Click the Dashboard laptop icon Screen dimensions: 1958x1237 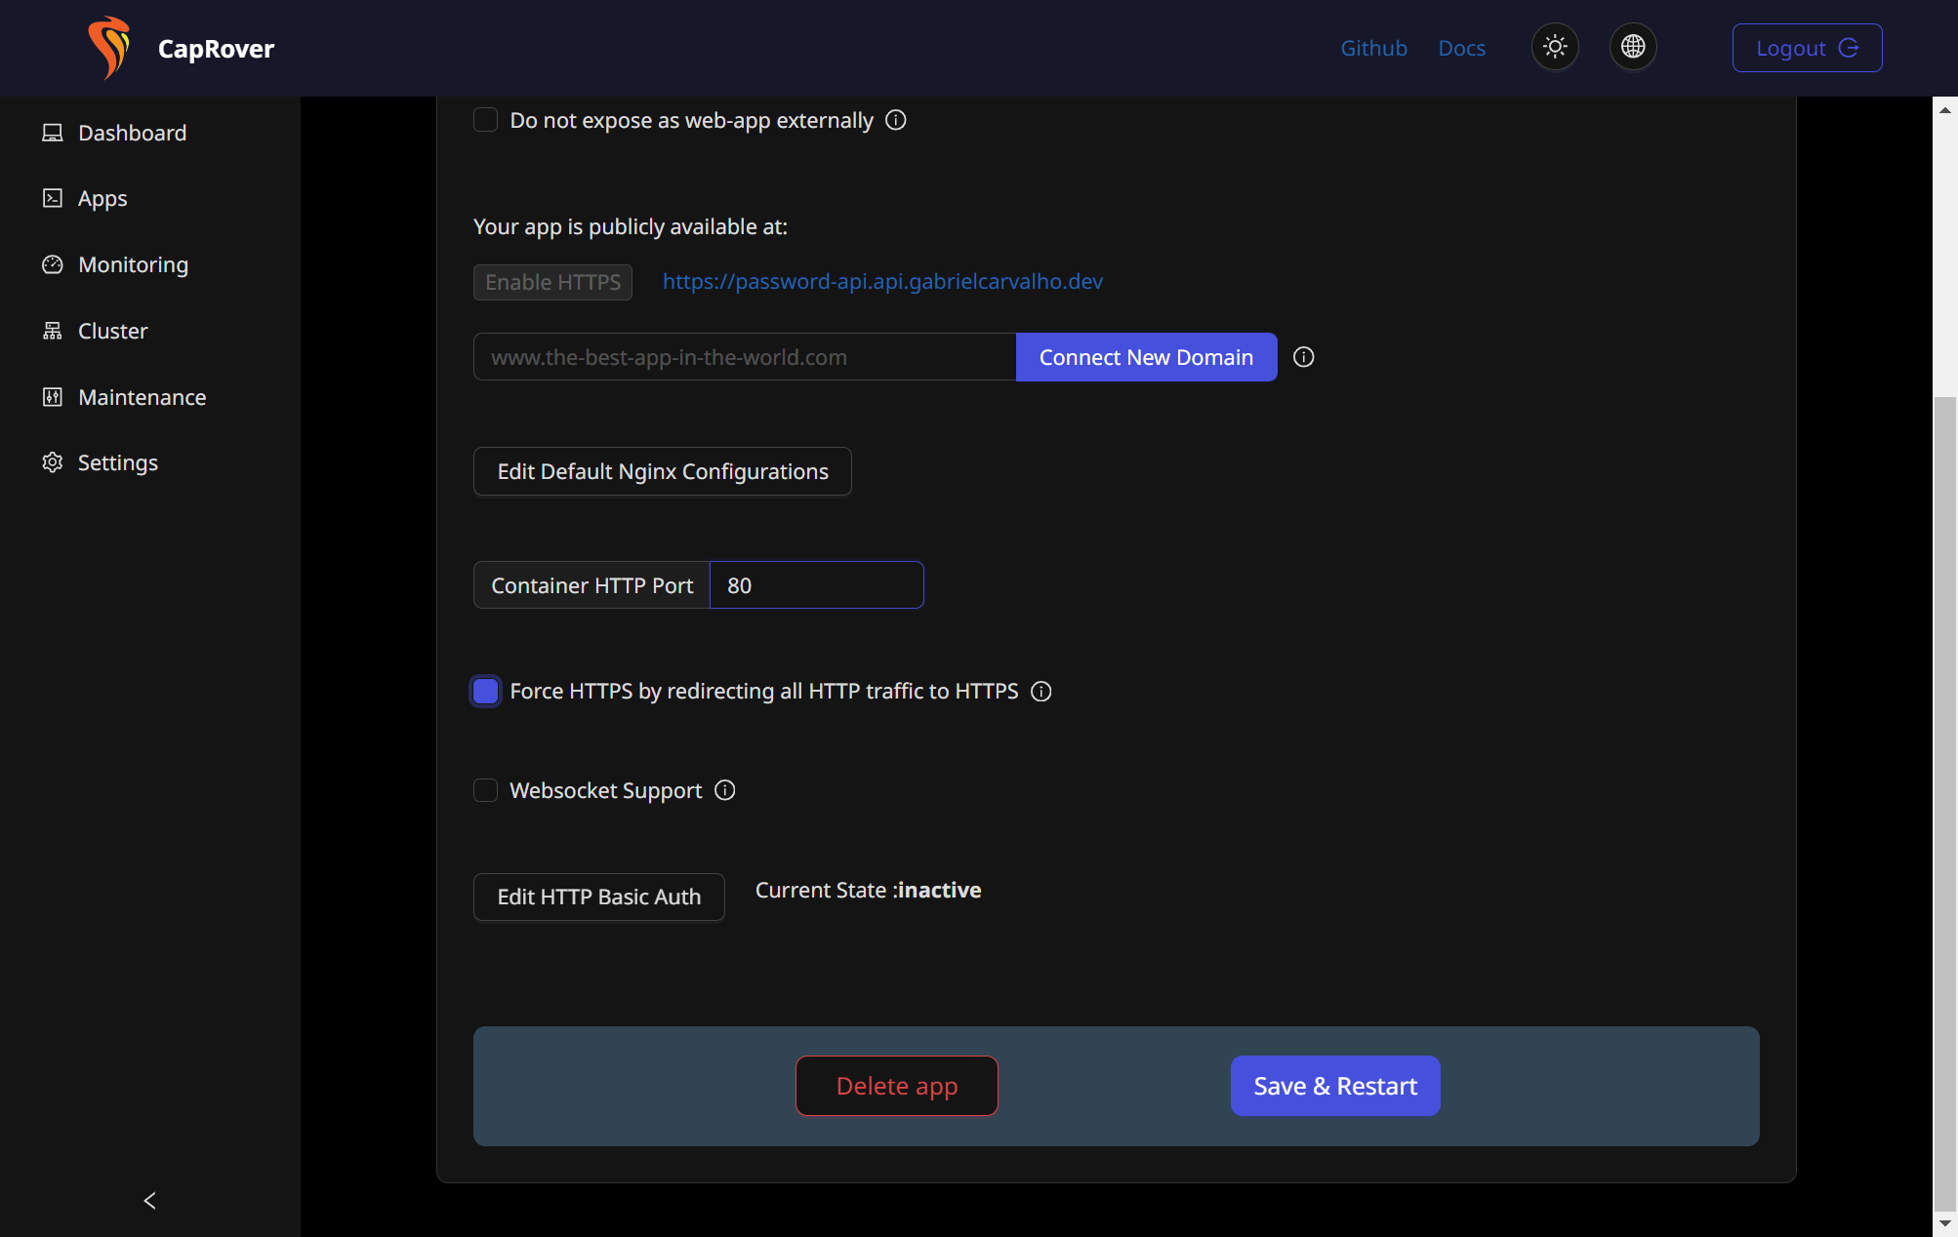click(53, 133)
